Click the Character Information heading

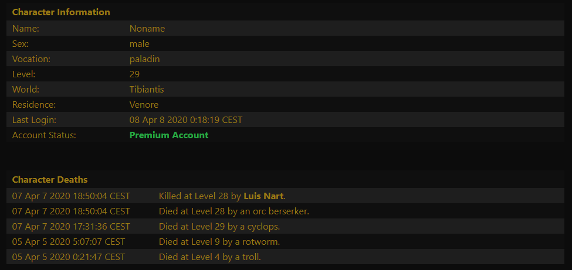[x=61, y=12]
